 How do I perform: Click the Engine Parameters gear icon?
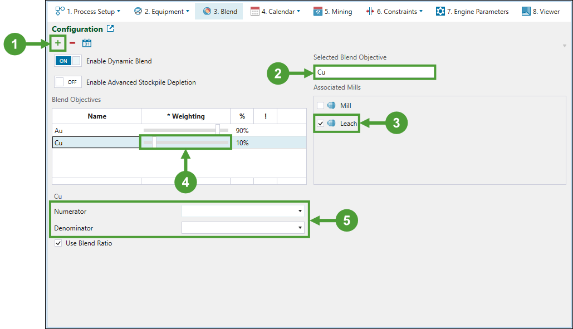tap(440, 11)
